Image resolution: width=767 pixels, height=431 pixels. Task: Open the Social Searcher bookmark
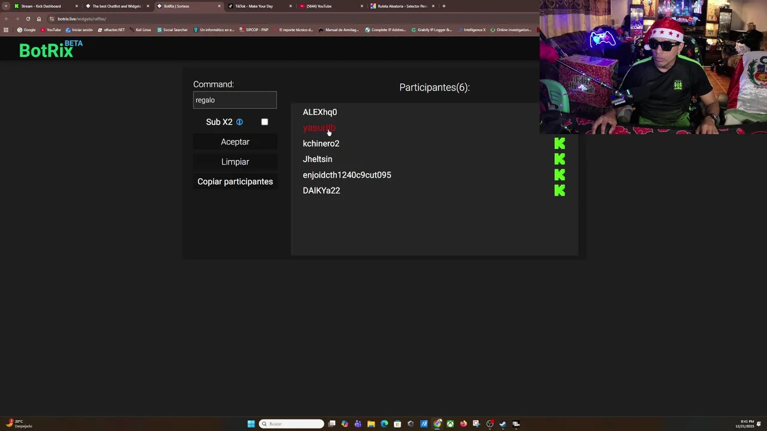pyautogui.click(x=173, y=30)
